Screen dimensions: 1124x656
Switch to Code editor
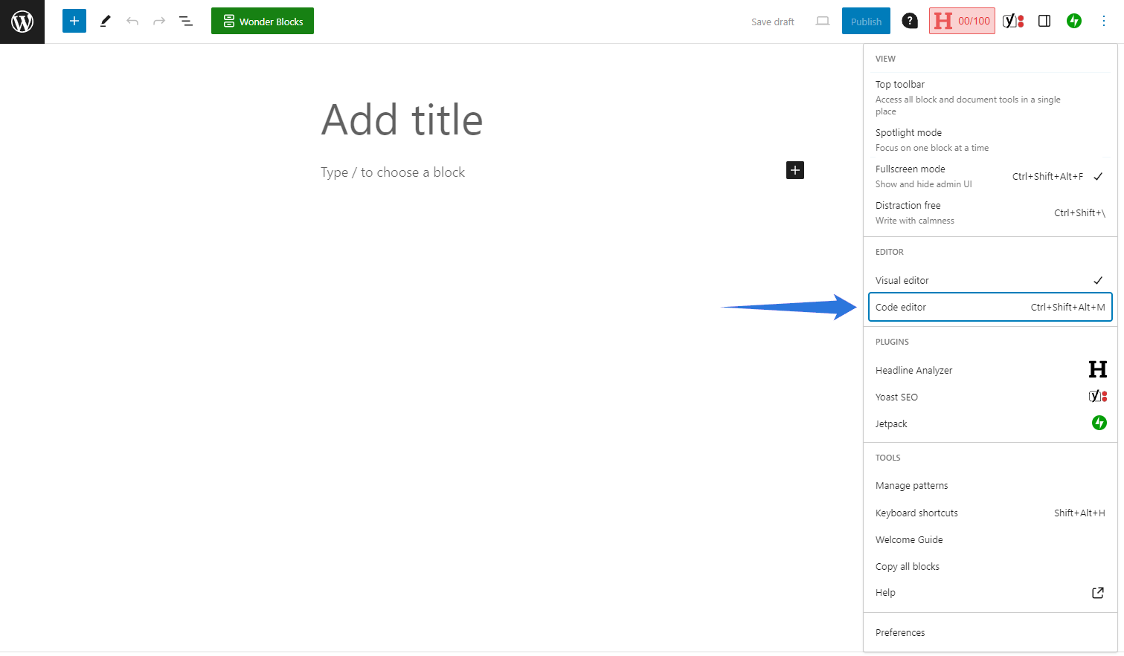point(990,307)
